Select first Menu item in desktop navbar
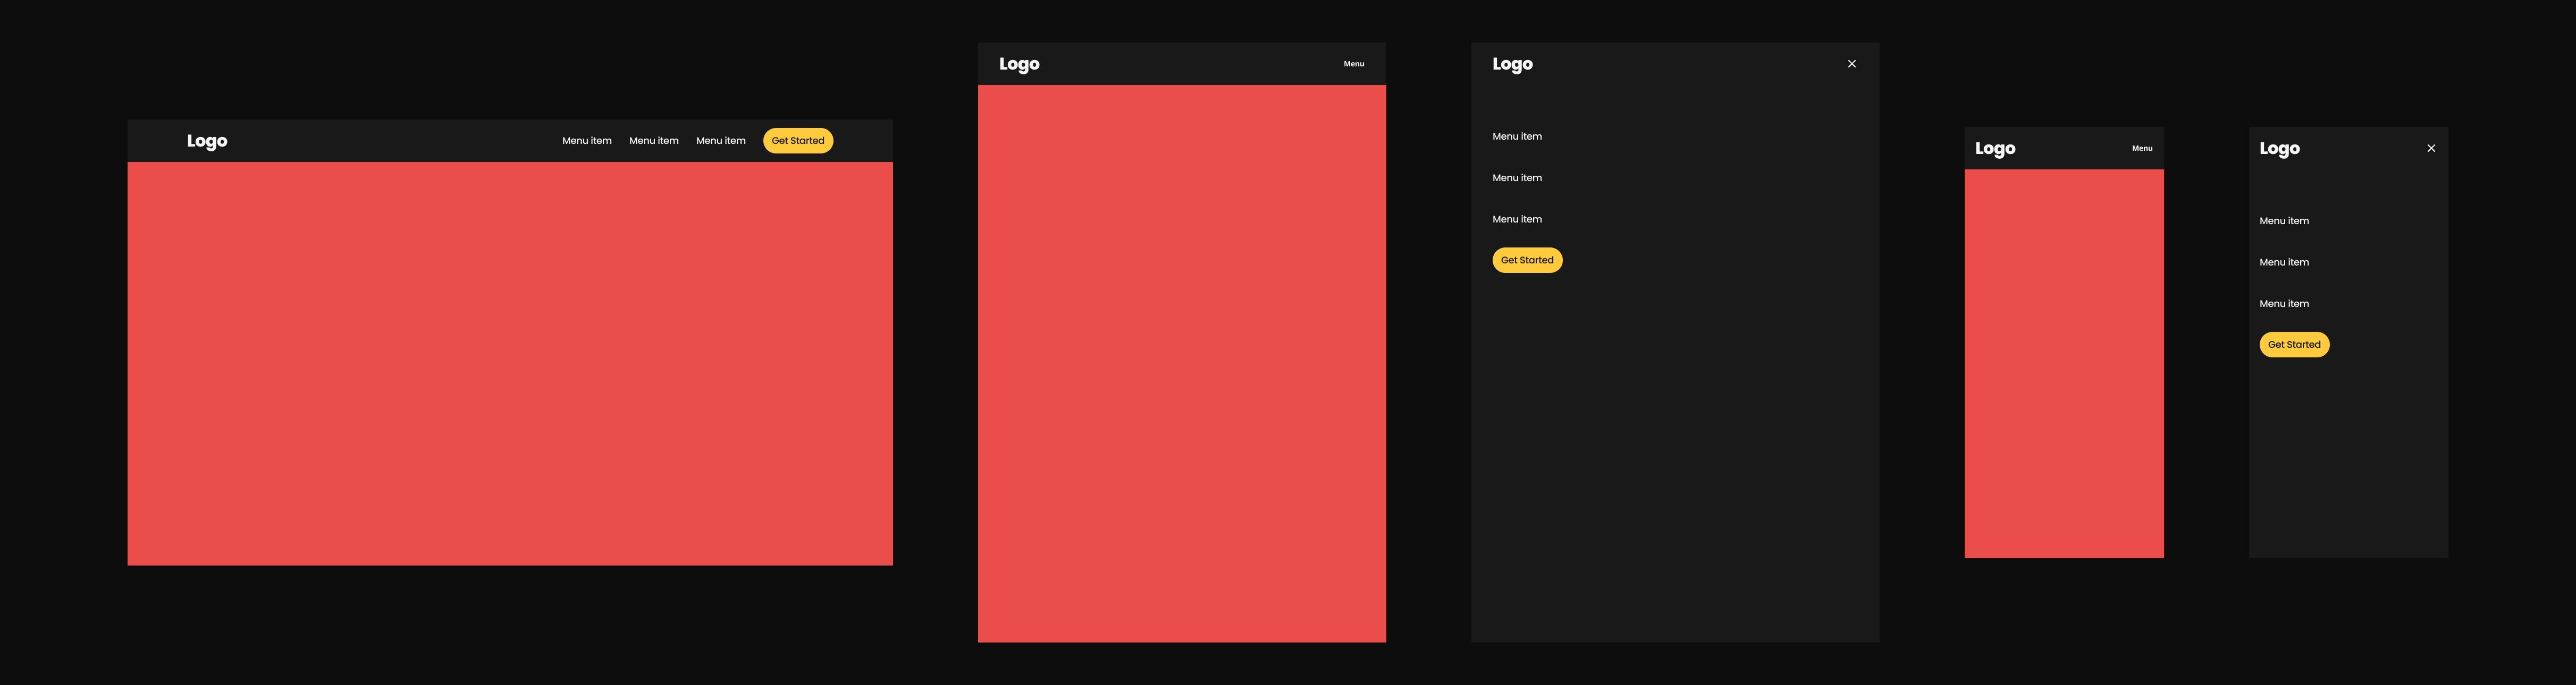 click(586, 141)
